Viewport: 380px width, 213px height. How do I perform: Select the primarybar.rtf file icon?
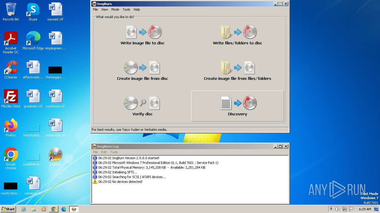pyautogui.click(x=55, y=128)
